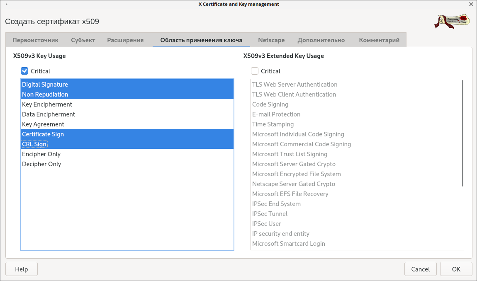The width and height of the screenshot is (477, 281).
Task: Open the Комментарий tab
Action: [x=379, y=40]
